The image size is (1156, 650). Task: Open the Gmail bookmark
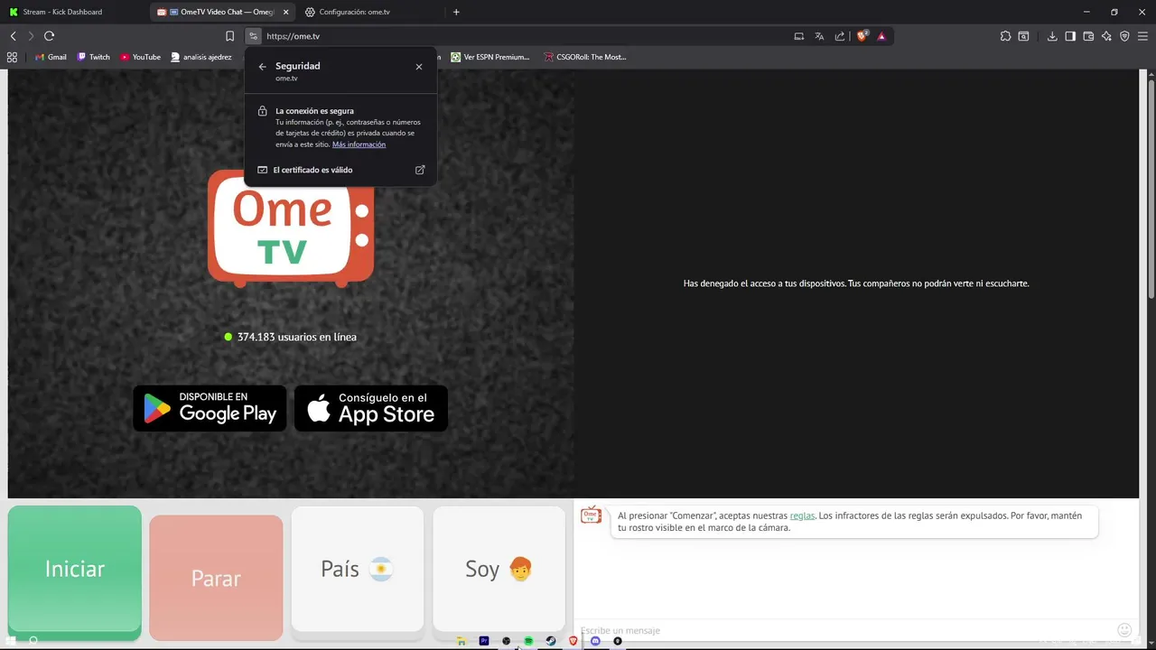pyautogui.click(x=51, y=57)
